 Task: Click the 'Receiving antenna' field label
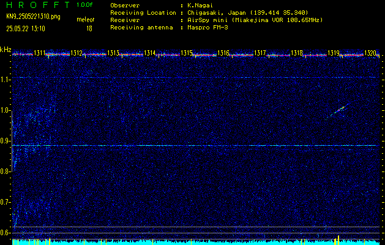[x=141, y=28]
